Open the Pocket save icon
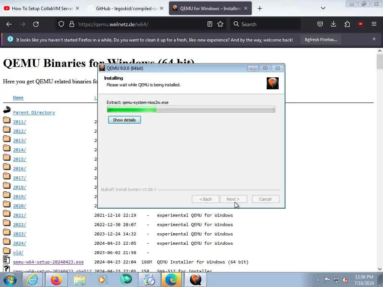Image resolution: width=383 pixels, height=287 pixels. pos(320,24)
